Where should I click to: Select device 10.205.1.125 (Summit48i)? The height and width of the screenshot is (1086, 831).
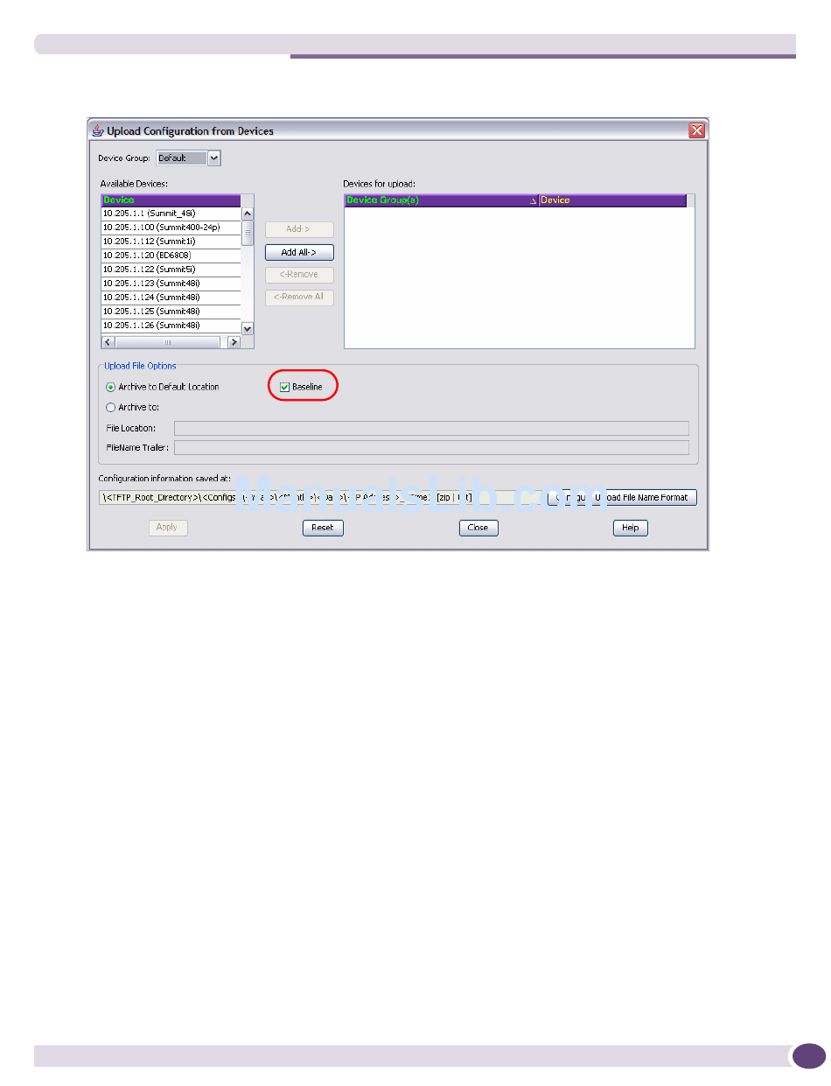[171, 312]
